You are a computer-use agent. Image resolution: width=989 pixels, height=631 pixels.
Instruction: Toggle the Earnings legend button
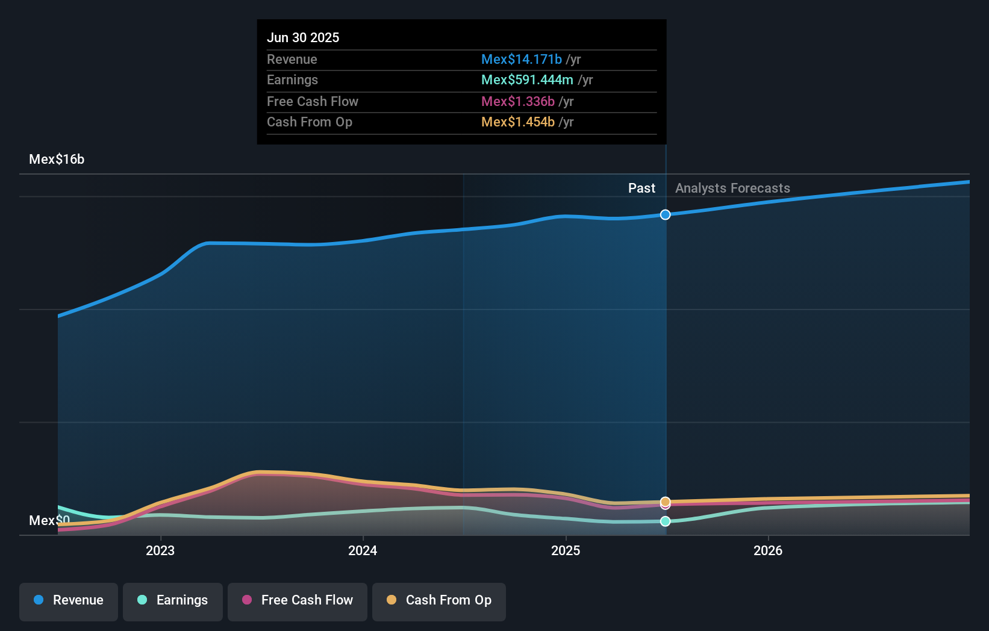[x=173, y=601]
